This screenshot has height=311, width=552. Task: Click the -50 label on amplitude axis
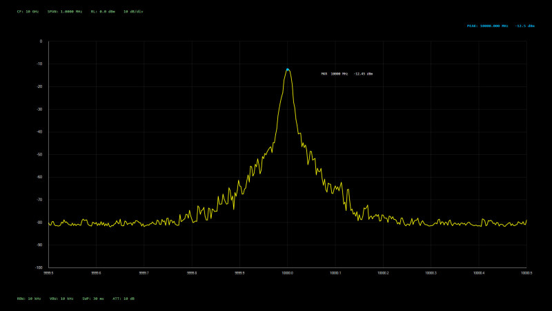(x=39, y=154)
